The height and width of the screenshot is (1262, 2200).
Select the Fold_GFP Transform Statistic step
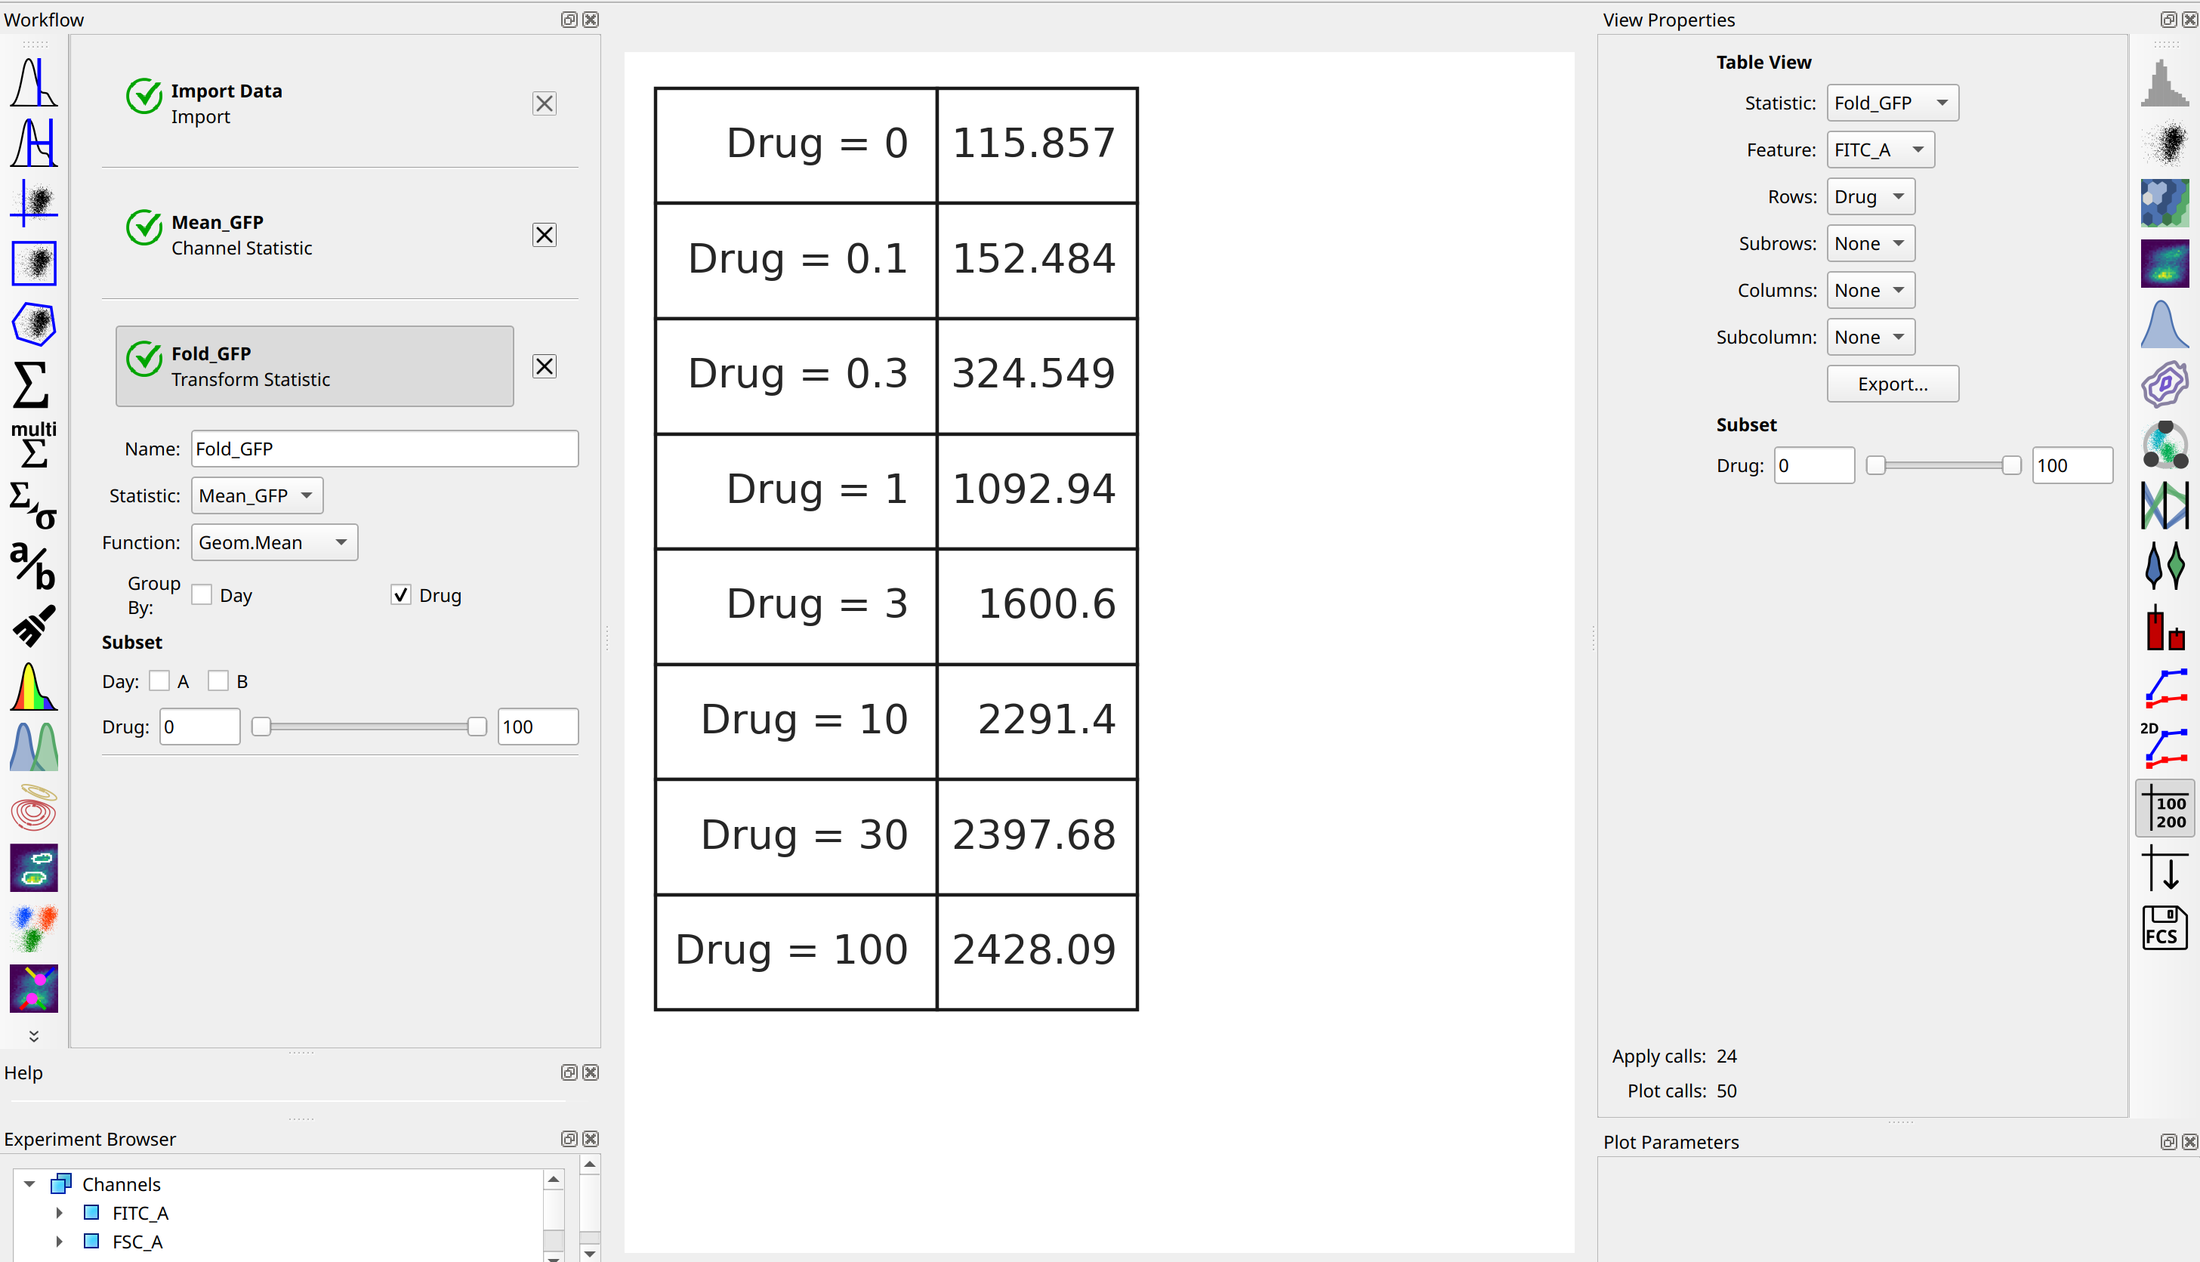pyautogui.click(x=313, y=366)
